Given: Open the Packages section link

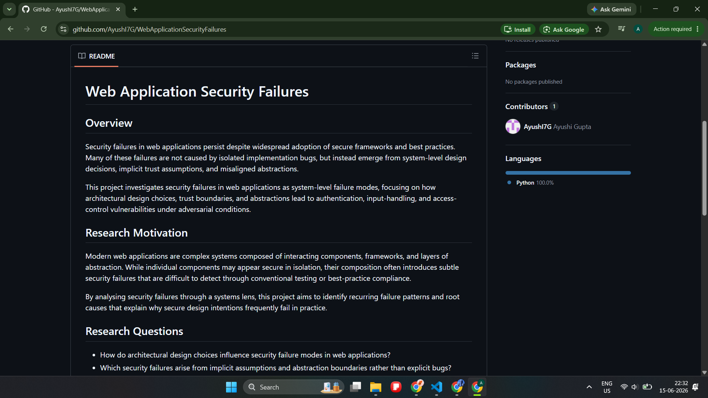Looking at the screenshot, I should (520, 65).
